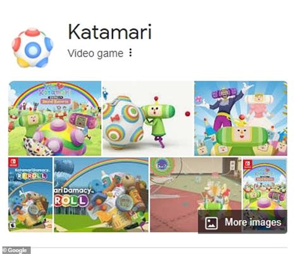Click the Nintendo Switch logo on Reroll cover

[13, 163]
